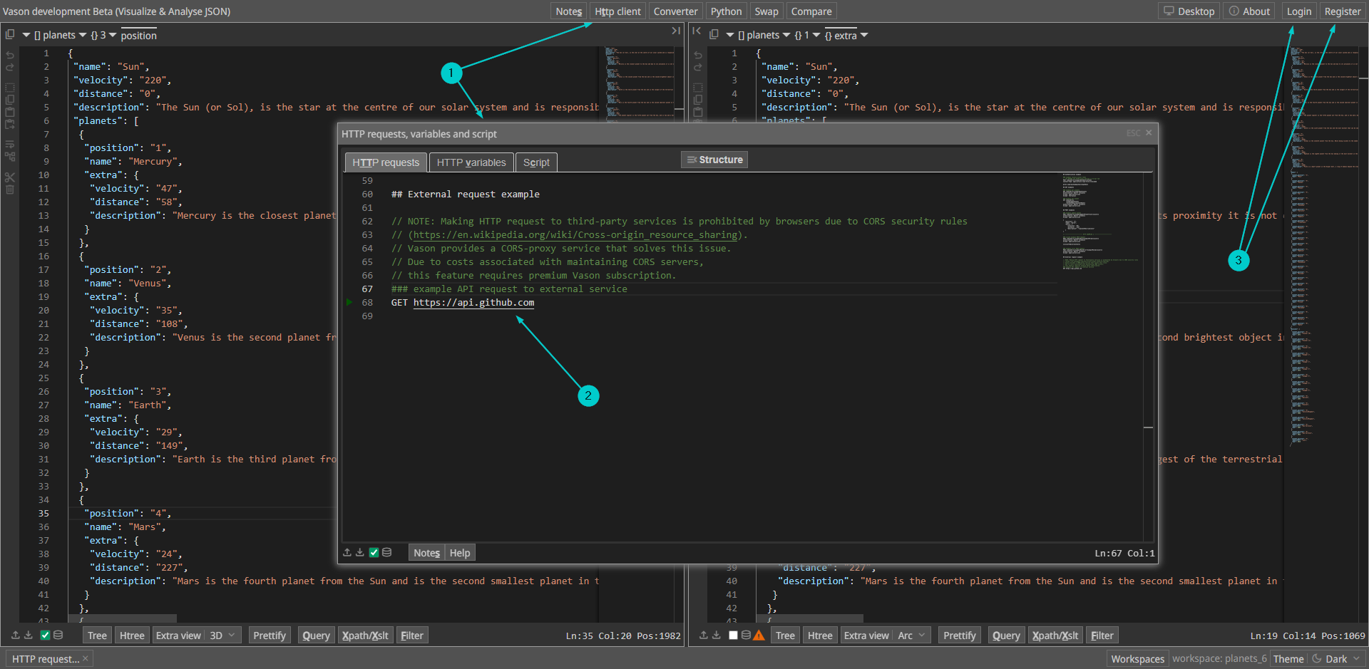Image resolution: width=1369 pixels, height=669 pixels.
Task: Switch to the HTTP variables tab
Action: (x=471, y=162)
